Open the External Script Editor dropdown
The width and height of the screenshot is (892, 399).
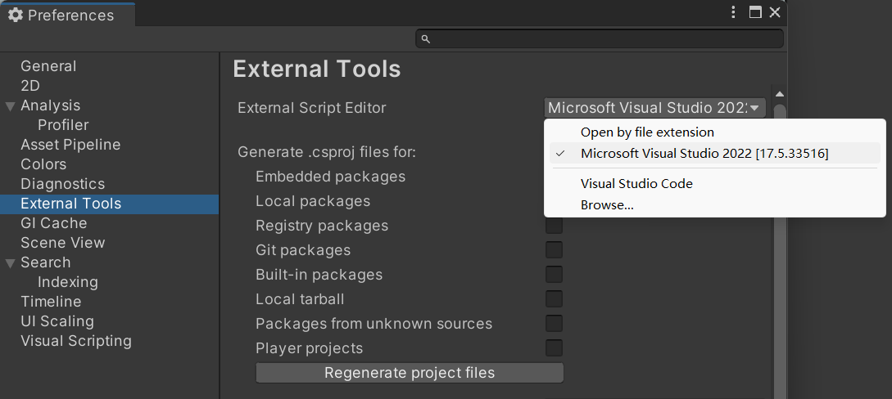pyautogui.click(x=654, y=108)
